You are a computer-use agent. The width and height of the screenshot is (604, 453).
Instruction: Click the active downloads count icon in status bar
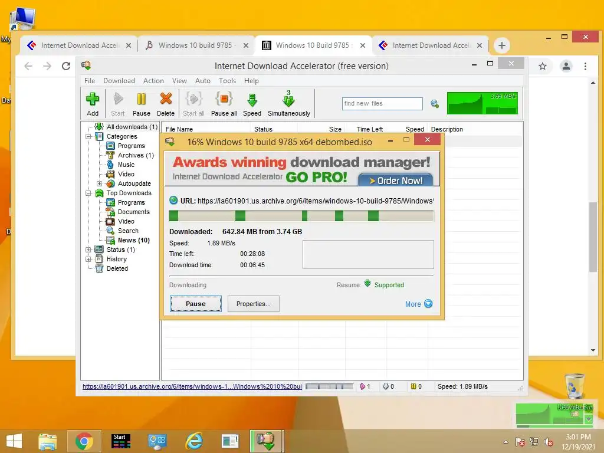coord(363,386)
